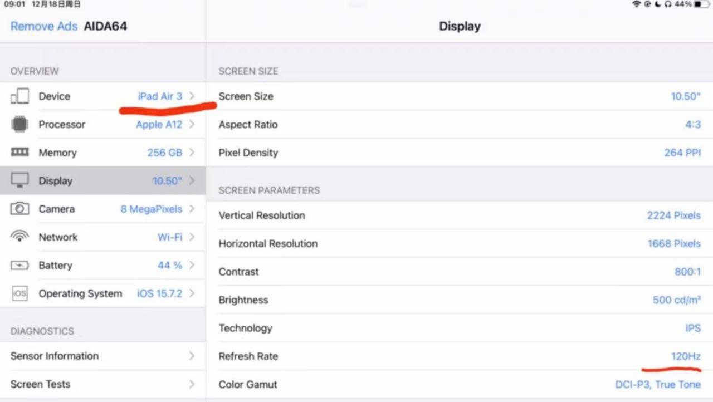The height and width of the screenshot is (402, 713).
Task: Expand the Device row chevron
Action: pos(192,96)
